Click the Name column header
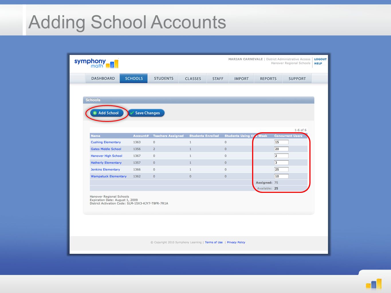 96,136
